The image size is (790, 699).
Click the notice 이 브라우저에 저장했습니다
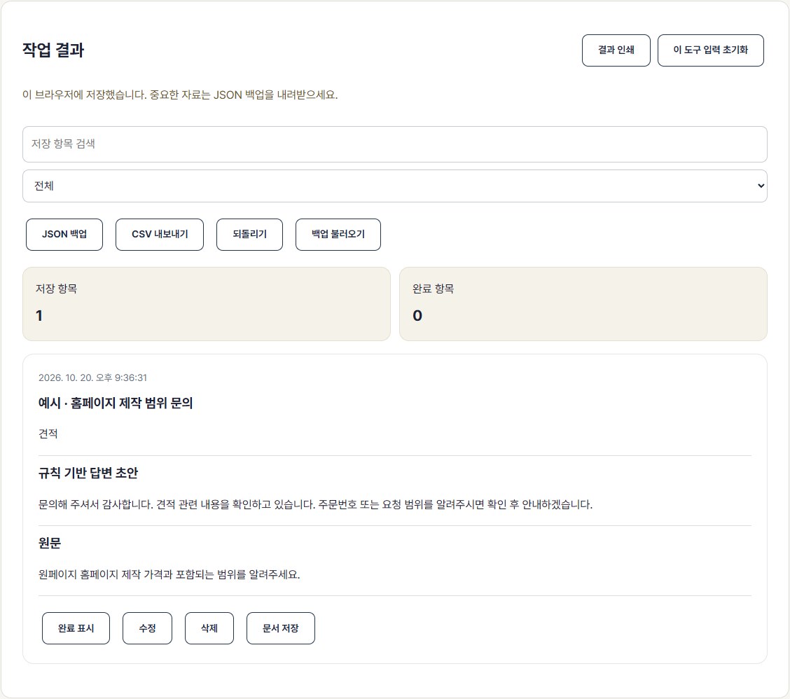click(180, 95)
